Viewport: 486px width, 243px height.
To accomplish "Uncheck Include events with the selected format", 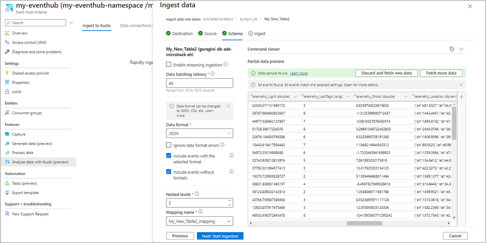I will (x=169, y=156).
